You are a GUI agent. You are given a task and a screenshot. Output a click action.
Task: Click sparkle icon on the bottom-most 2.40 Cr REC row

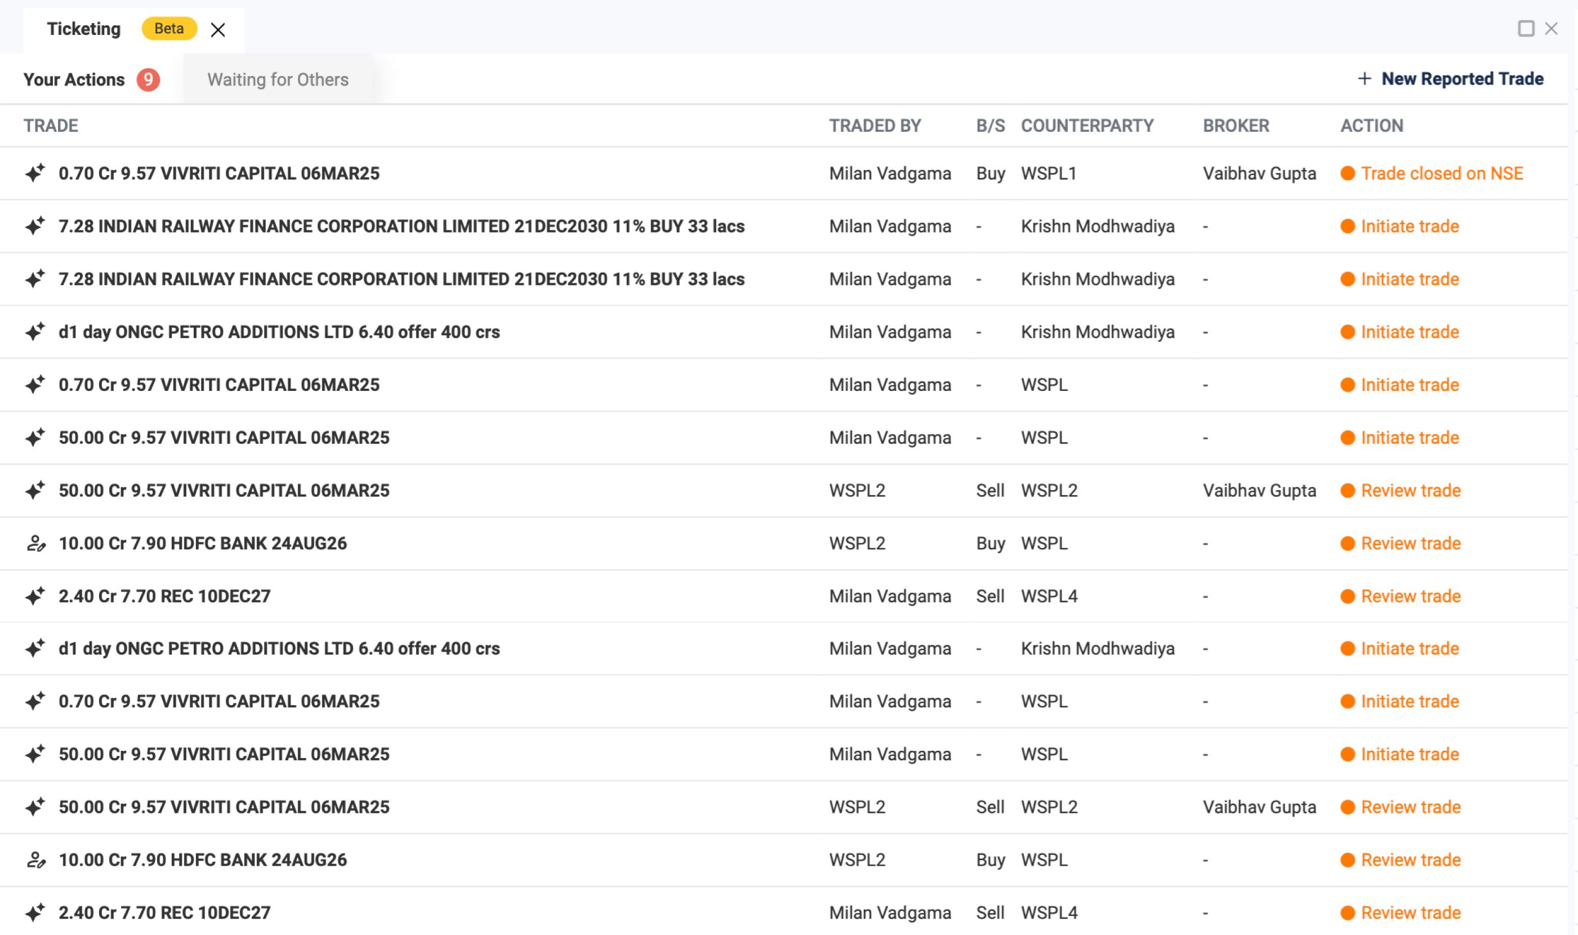pos(35,912)
